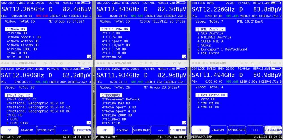Rotate the PETRACH7.BMP image
283x140 pixels.
click(270, 63)
